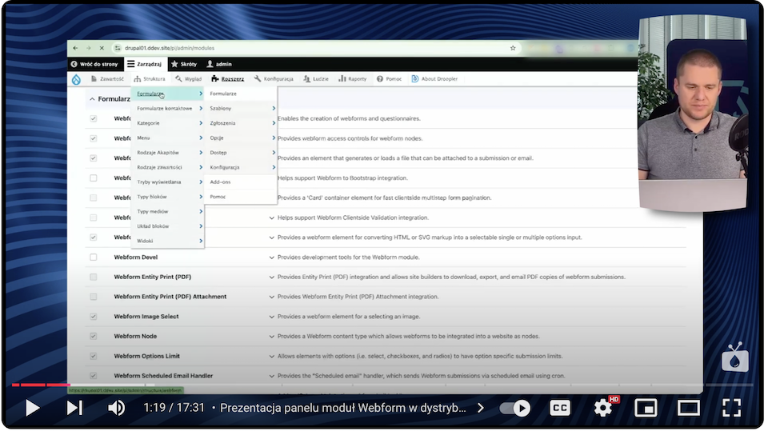Mute the video volume

[116, 408]
